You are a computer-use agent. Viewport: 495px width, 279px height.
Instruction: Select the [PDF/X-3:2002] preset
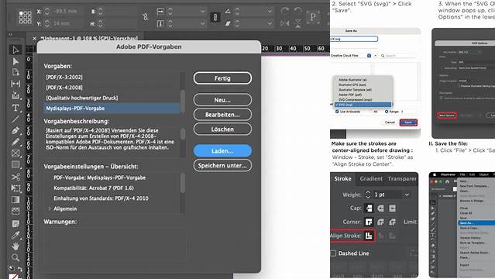click(112, 77)
